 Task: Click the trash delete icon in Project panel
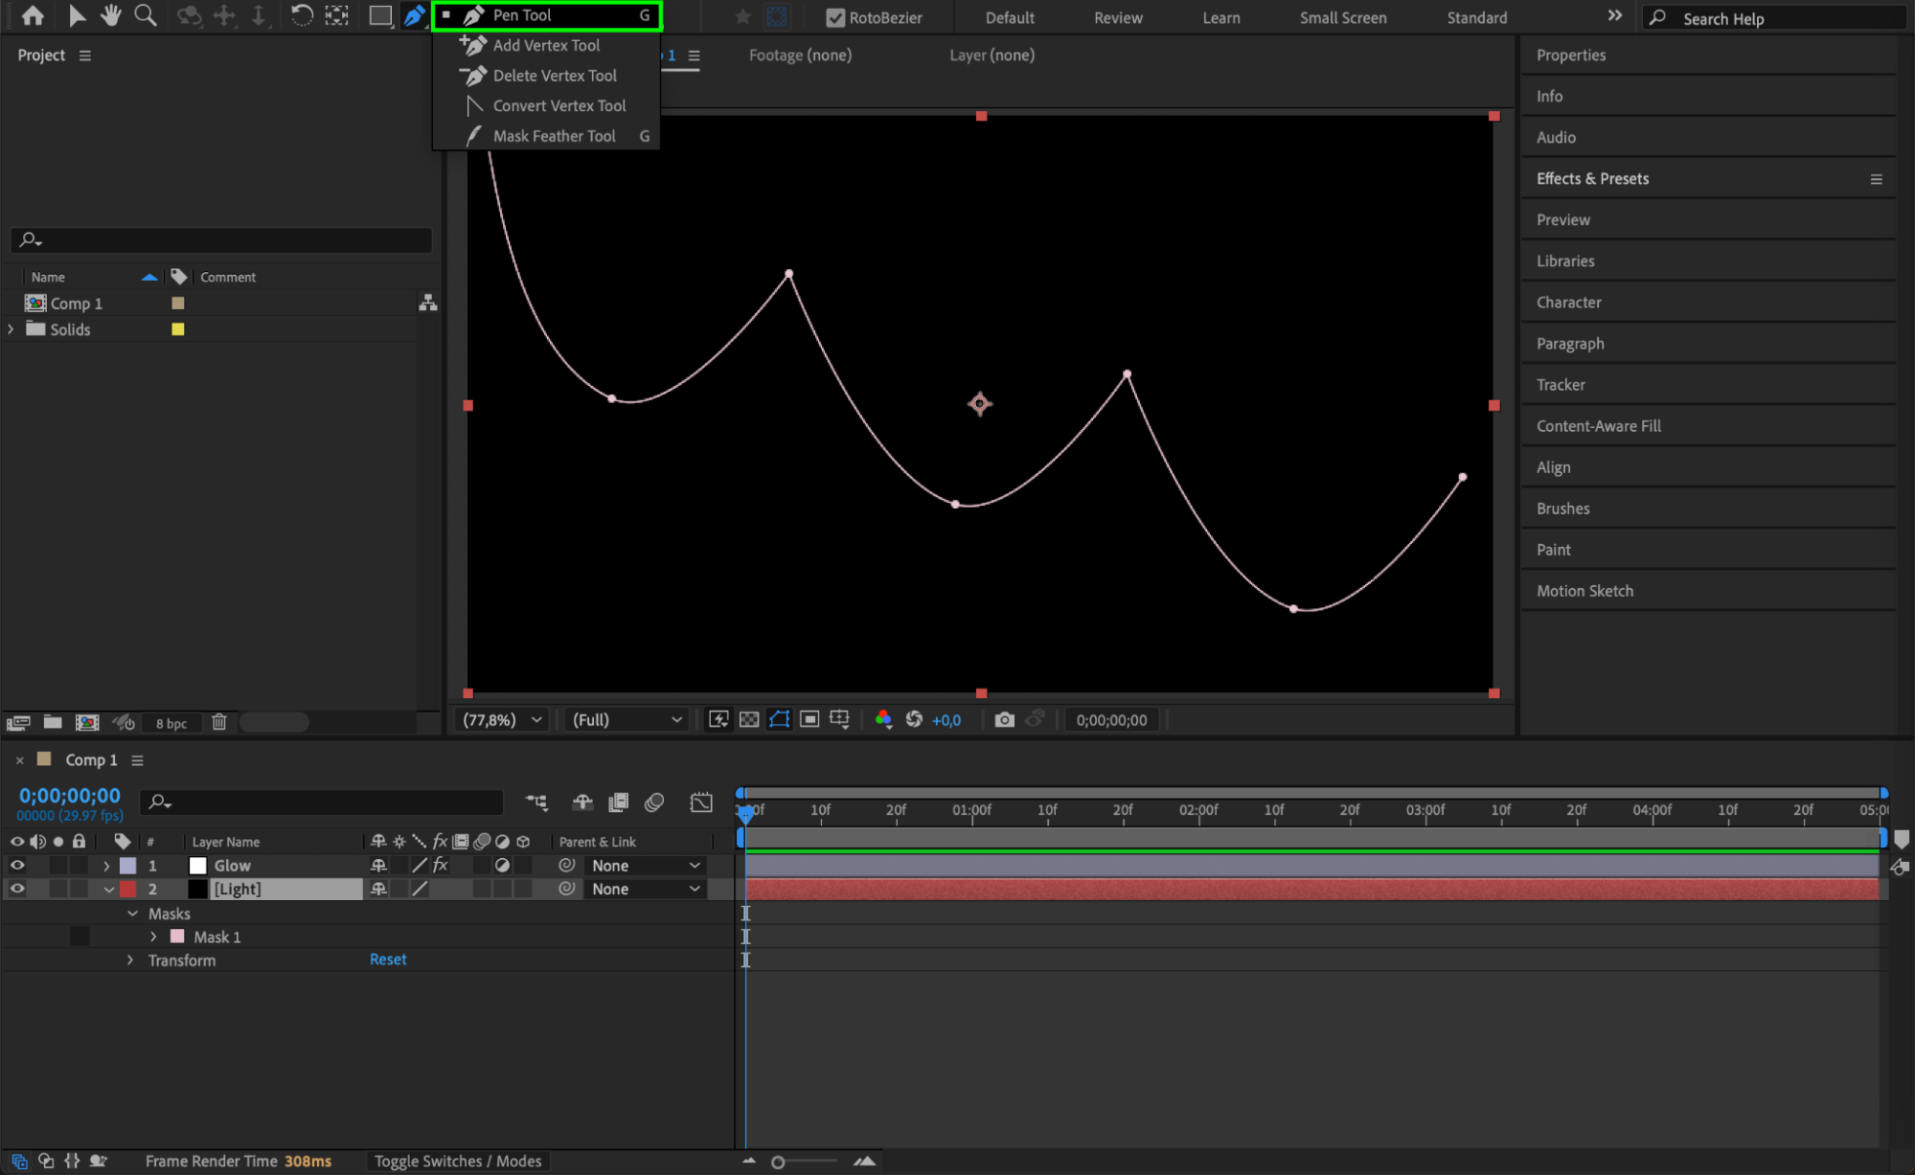pyautogui.click(x=219, y=722)
